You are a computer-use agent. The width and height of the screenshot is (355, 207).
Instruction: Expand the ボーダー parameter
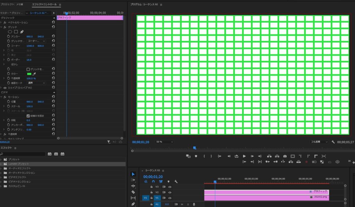(x=4, y=60)
